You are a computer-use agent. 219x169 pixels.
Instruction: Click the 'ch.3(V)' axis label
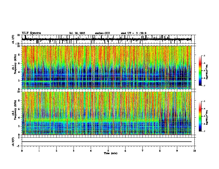click(13, 142)
